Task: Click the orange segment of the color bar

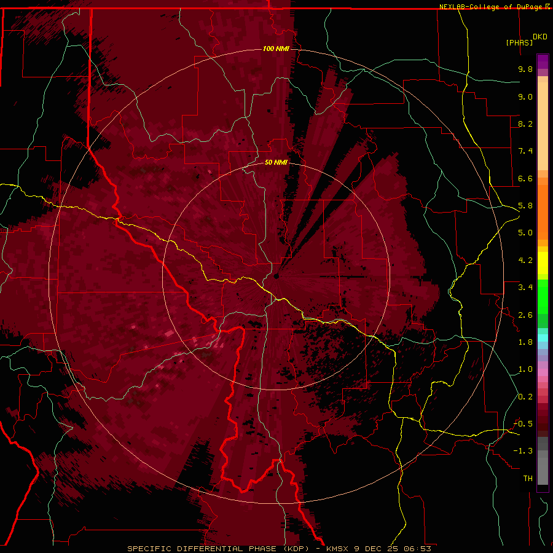Action: tap(543, 211)
